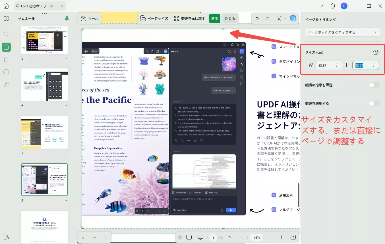The width and height of the screenshot is (385, 244).
Task: Pin the thumbnail panel
Action: [67, 18]
